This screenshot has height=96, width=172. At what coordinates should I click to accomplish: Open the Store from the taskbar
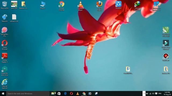point(59,94)
